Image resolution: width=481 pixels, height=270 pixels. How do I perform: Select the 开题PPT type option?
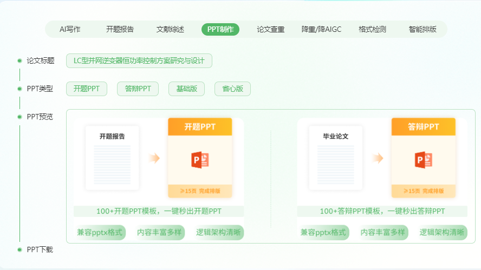87,89
